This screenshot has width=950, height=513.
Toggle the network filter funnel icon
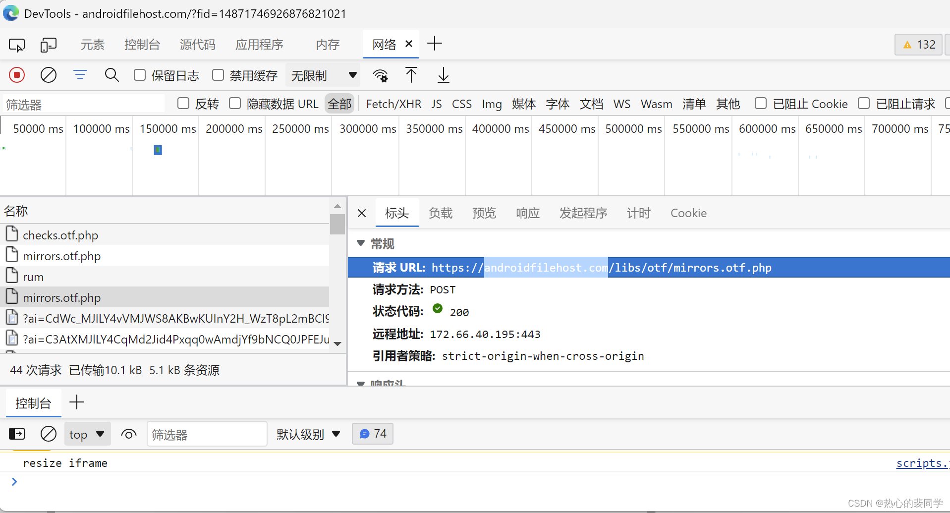coord(80,75)
